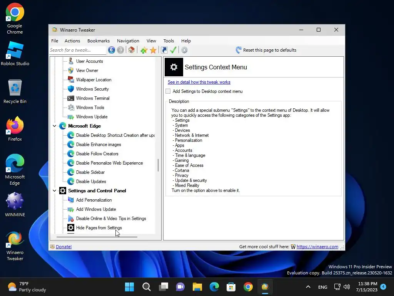Open Google Chrome desktop shortcut
This screenshot has height=296, width=394.
[x=15, y=18]
